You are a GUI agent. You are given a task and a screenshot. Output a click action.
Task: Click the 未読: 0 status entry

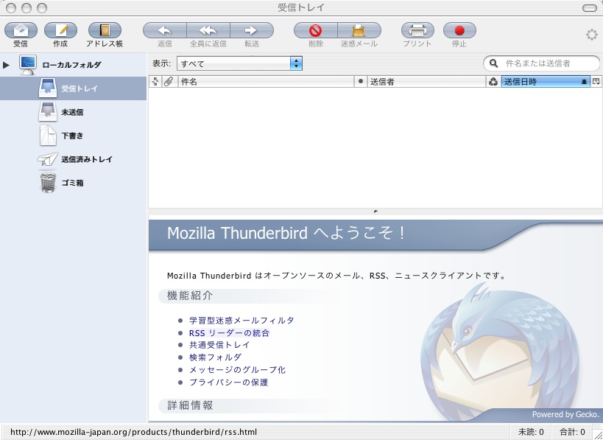tap(531, 432)
